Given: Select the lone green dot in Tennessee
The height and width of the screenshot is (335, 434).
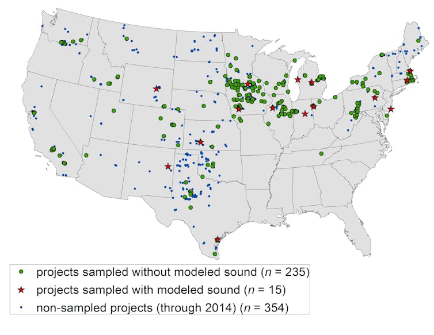Looking at the screenshot, I should coord(321,154).
